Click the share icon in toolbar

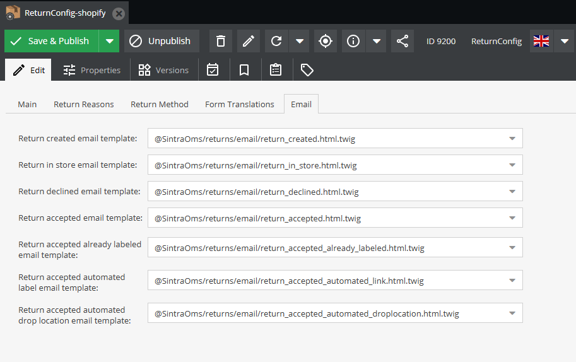click(403, 41)
